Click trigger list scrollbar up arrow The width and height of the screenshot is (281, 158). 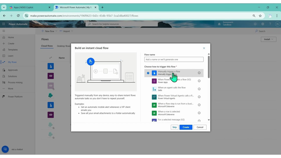click(x=209, y=54)
